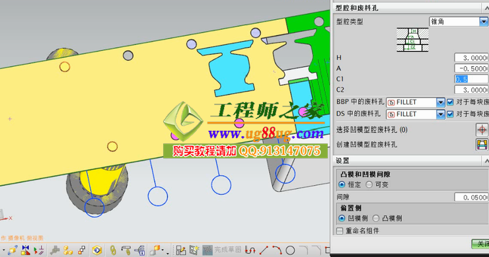
Task: Click the mirror assembly icon
Action: pos(26,250)
